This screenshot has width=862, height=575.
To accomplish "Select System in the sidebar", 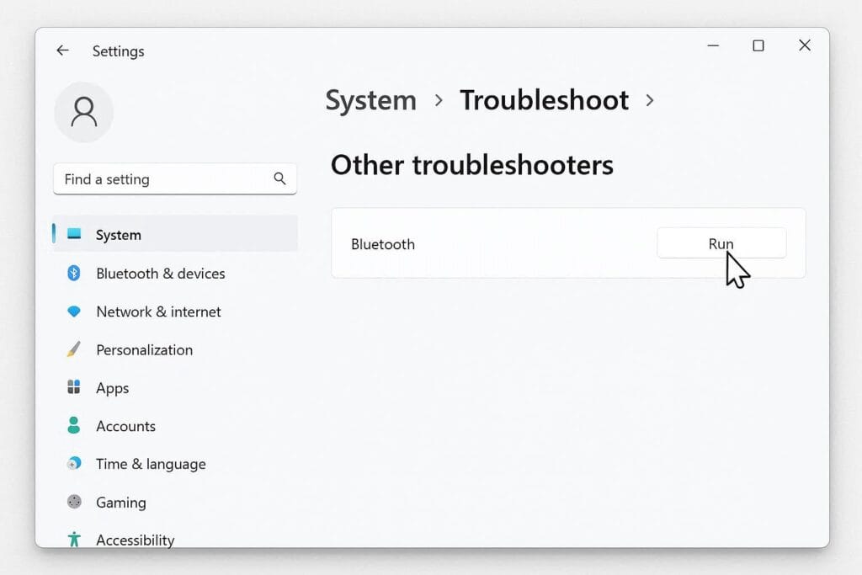I will 118,235.
